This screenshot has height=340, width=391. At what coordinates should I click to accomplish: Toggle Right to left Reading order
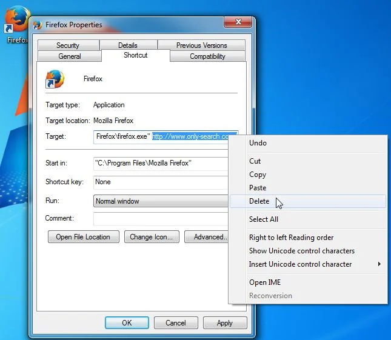coord(308,238)
